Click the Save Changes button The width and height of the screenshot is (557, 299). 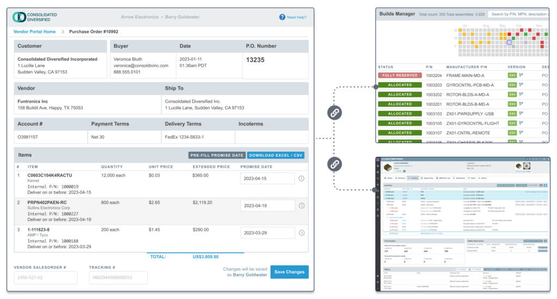[289, 272]
